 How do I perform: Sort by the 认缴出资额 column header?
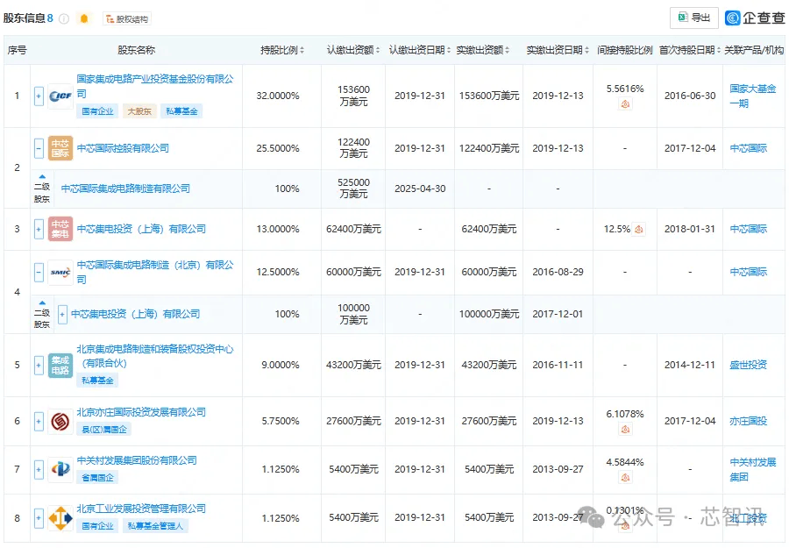[x=353, y=50]
